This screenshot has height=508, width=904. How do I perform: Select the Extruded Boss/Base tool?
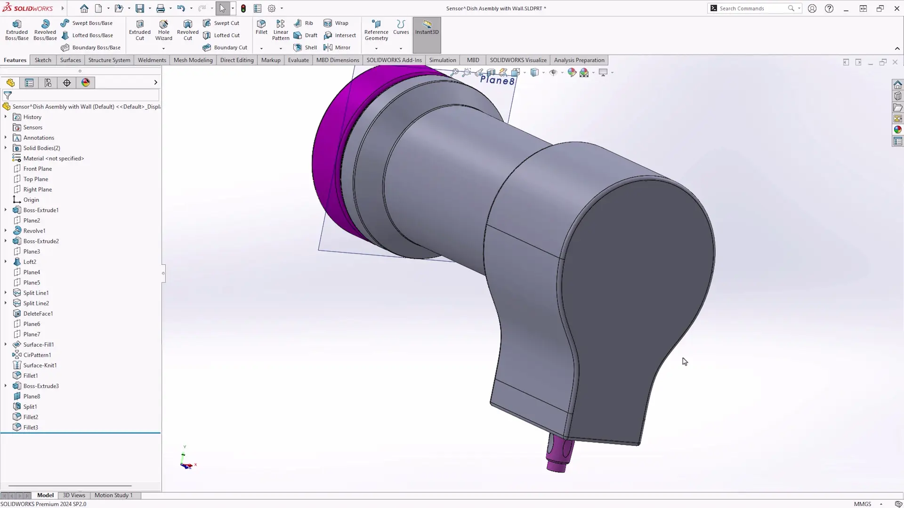(16, 30)
